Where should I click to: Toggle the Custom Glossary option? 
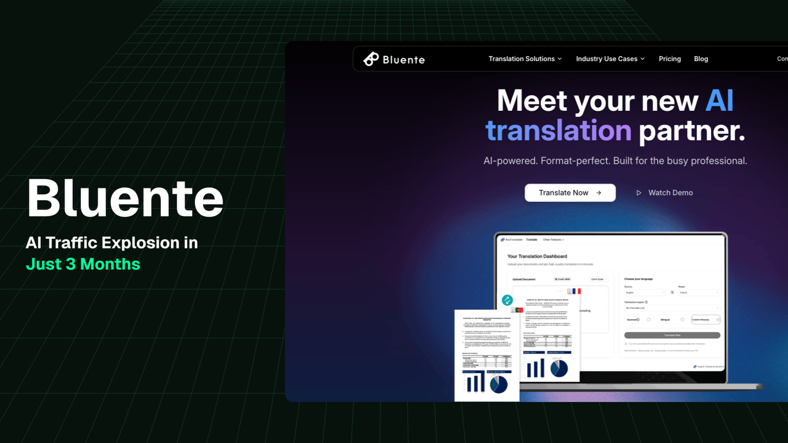pyautogui.click(x=706, y=320)
